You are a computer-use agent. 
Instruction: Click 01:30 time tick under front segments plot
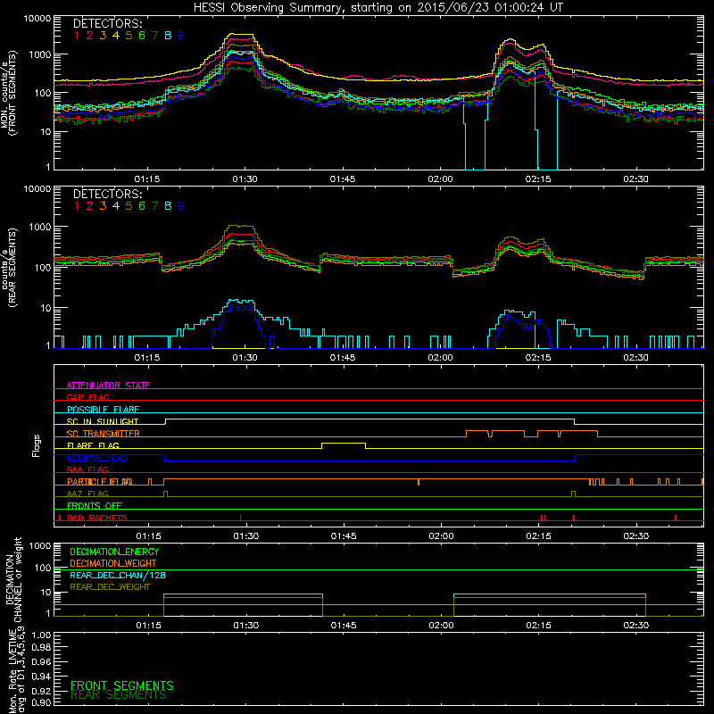pyautogui.click(x=245, y=179)
